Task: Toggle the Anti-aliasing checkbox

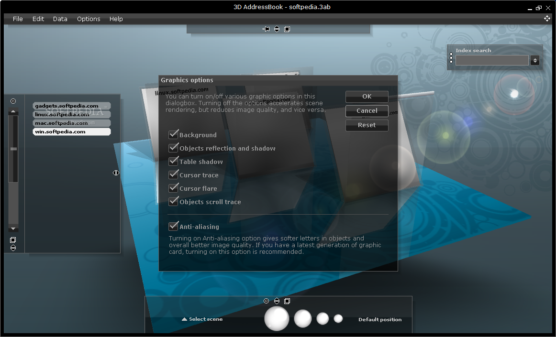Action: 173,226
